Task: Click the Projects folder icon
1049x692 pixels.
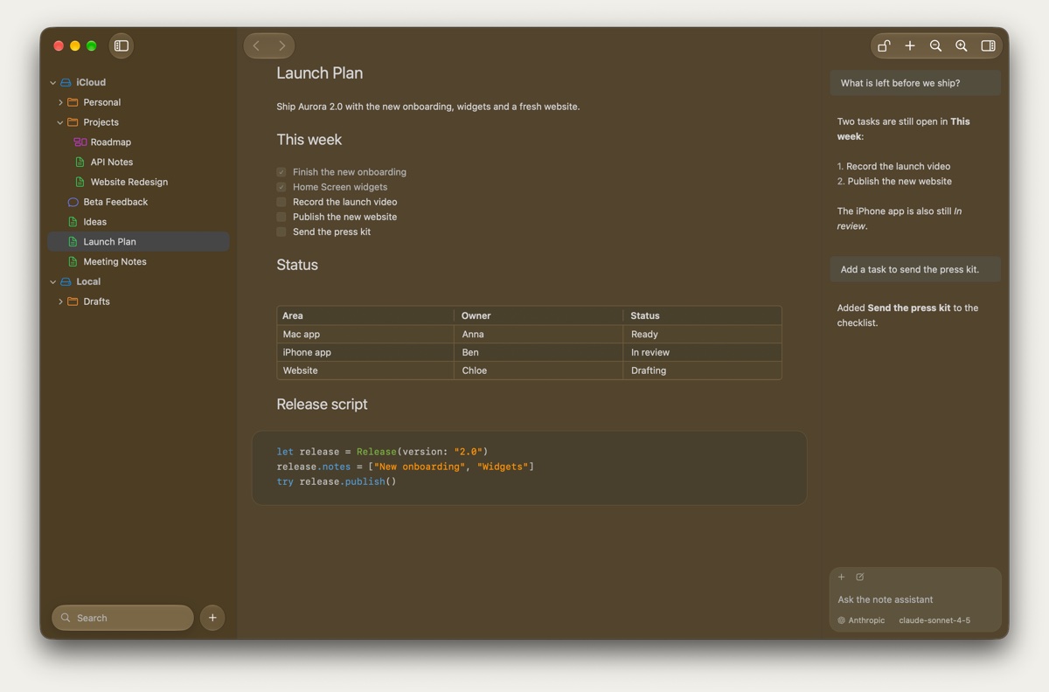Action: click(x=73, y=122)
